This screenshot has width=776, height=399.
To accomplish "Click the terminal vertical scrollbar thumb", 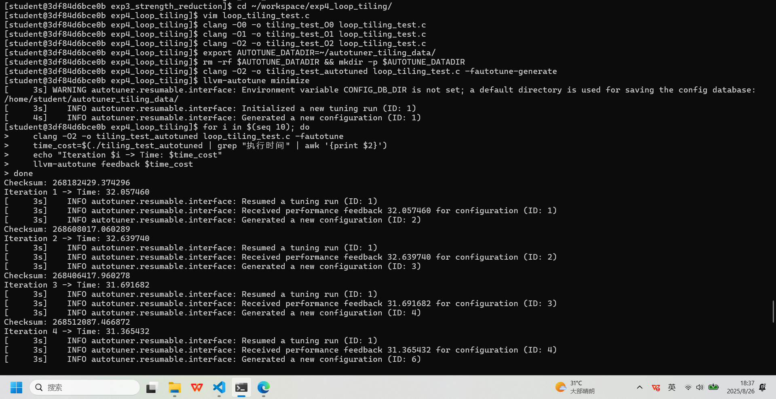I will click(x=773, y=311).
